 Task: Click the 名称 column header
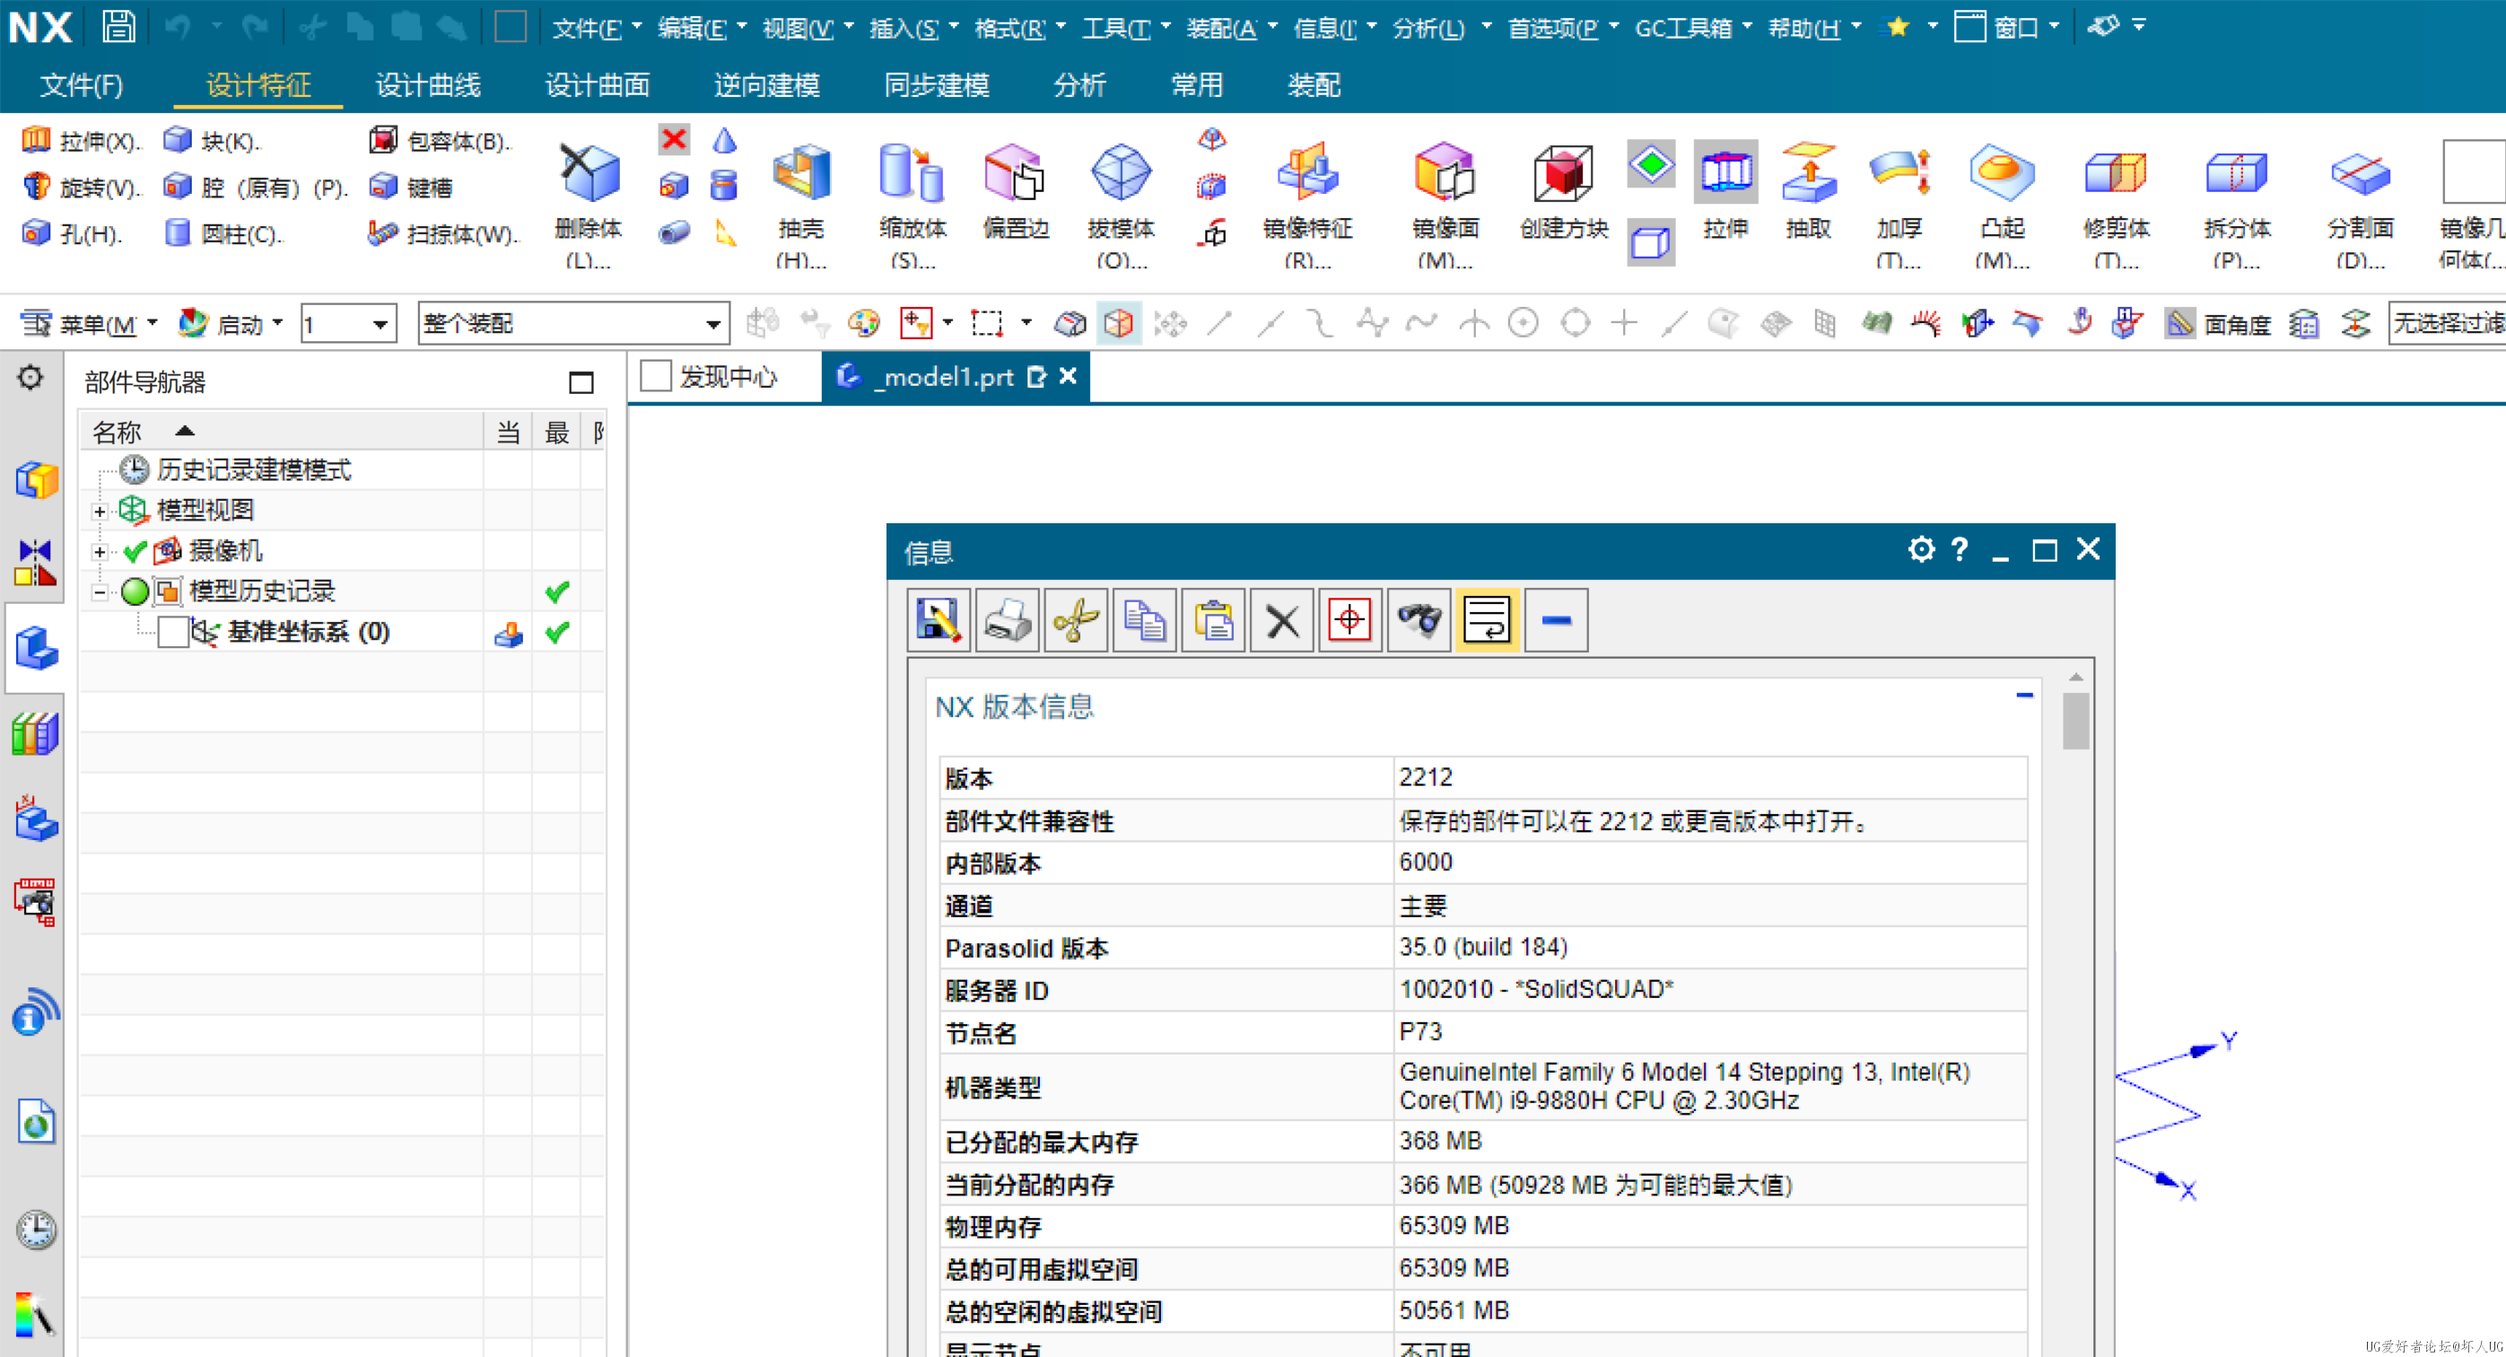280,432
